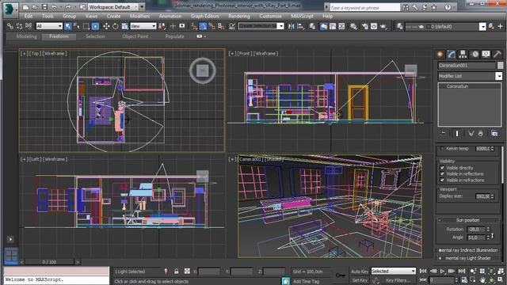Click the Go to End playback button
Image resolution: width=507 pixels, height=285 pixels.
[x=462, y=271]
